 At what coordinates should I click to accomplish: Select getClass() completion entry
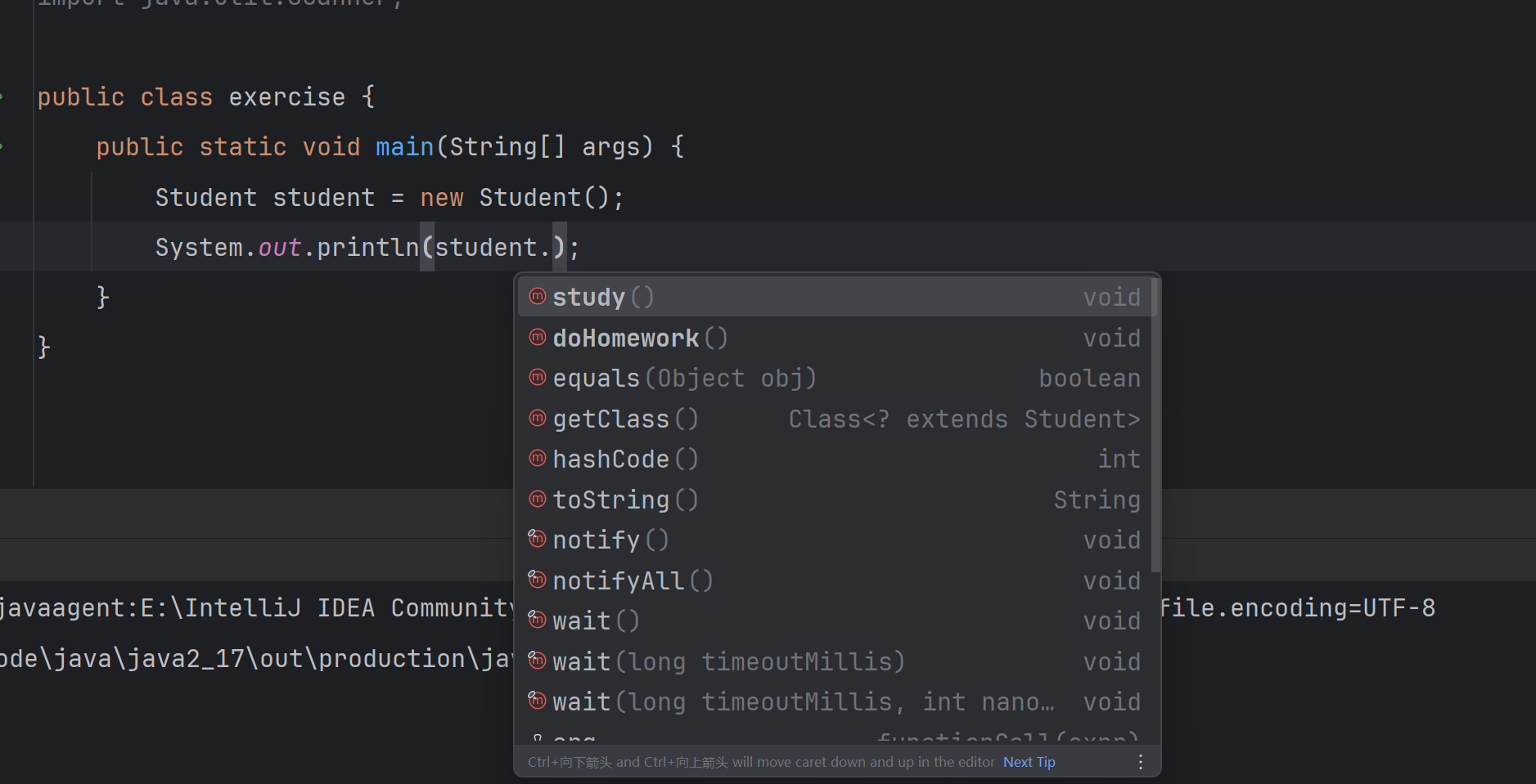835,419
